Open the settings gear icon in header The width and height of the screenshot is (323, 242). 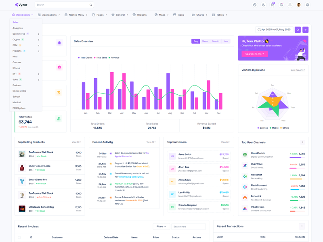pos(307,5)
